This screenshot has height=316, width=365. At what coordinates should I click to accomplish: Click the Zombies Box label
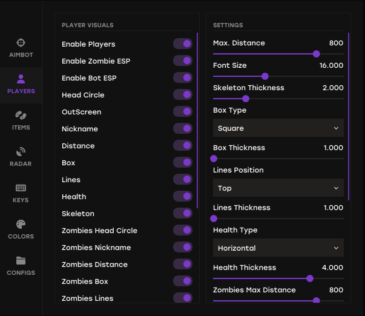[85, 281]
